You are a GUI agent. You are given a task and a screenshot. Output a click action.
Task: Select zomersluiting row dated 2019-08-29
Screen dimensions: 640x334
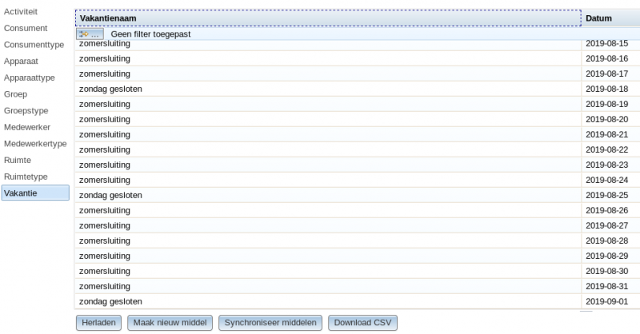tap(357, 256)
